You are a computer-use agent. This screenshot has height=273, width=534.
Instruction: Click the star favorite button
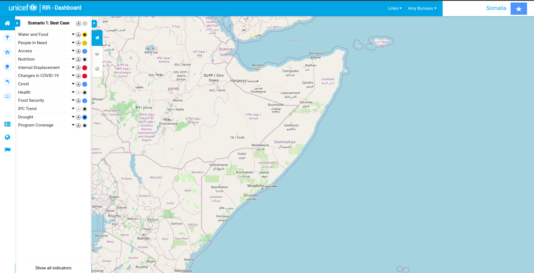[x=519, y=9]
